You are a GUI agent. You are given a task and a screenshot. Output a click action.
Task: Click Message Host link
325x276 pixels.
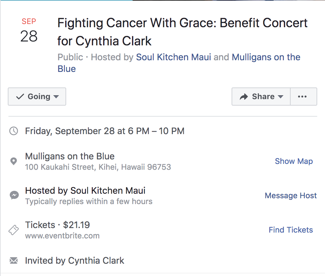[291, 196]
